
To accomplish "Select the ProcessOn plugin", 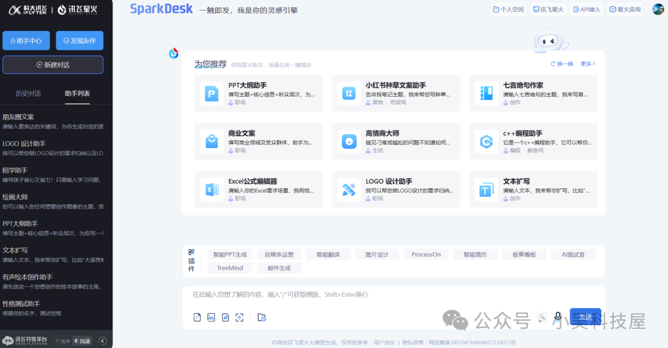I will pyautogui.click(x=426, y=254).
